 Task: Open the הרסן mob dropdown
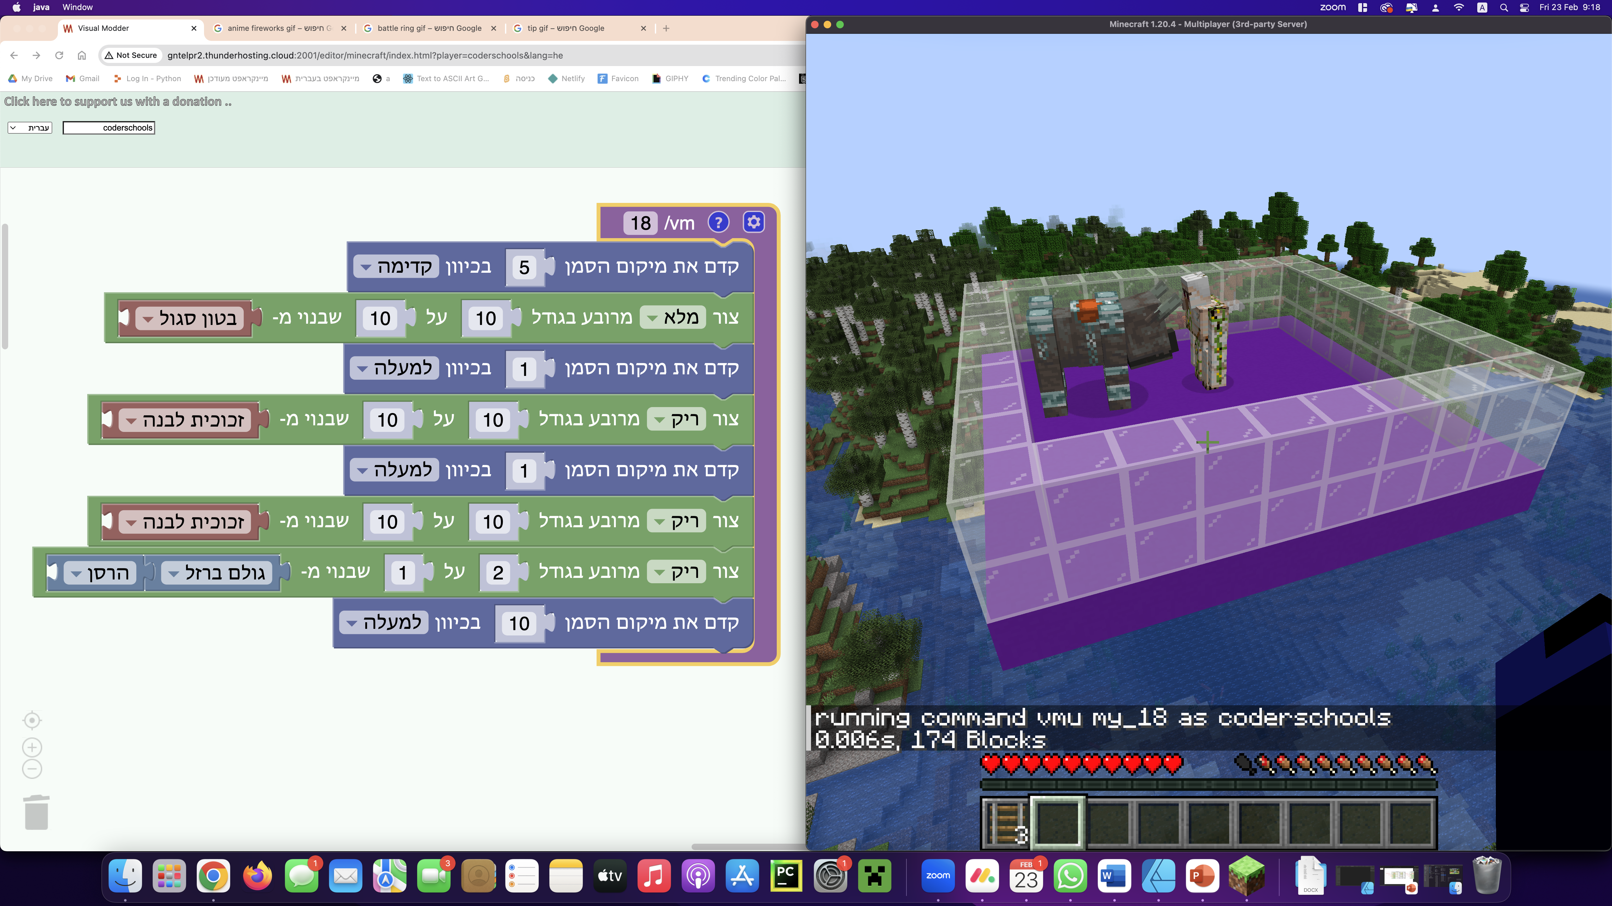click(100, 573)
